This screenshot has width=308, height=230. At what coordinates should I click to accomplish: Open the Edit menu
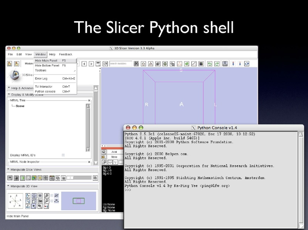tap(19, 55)
